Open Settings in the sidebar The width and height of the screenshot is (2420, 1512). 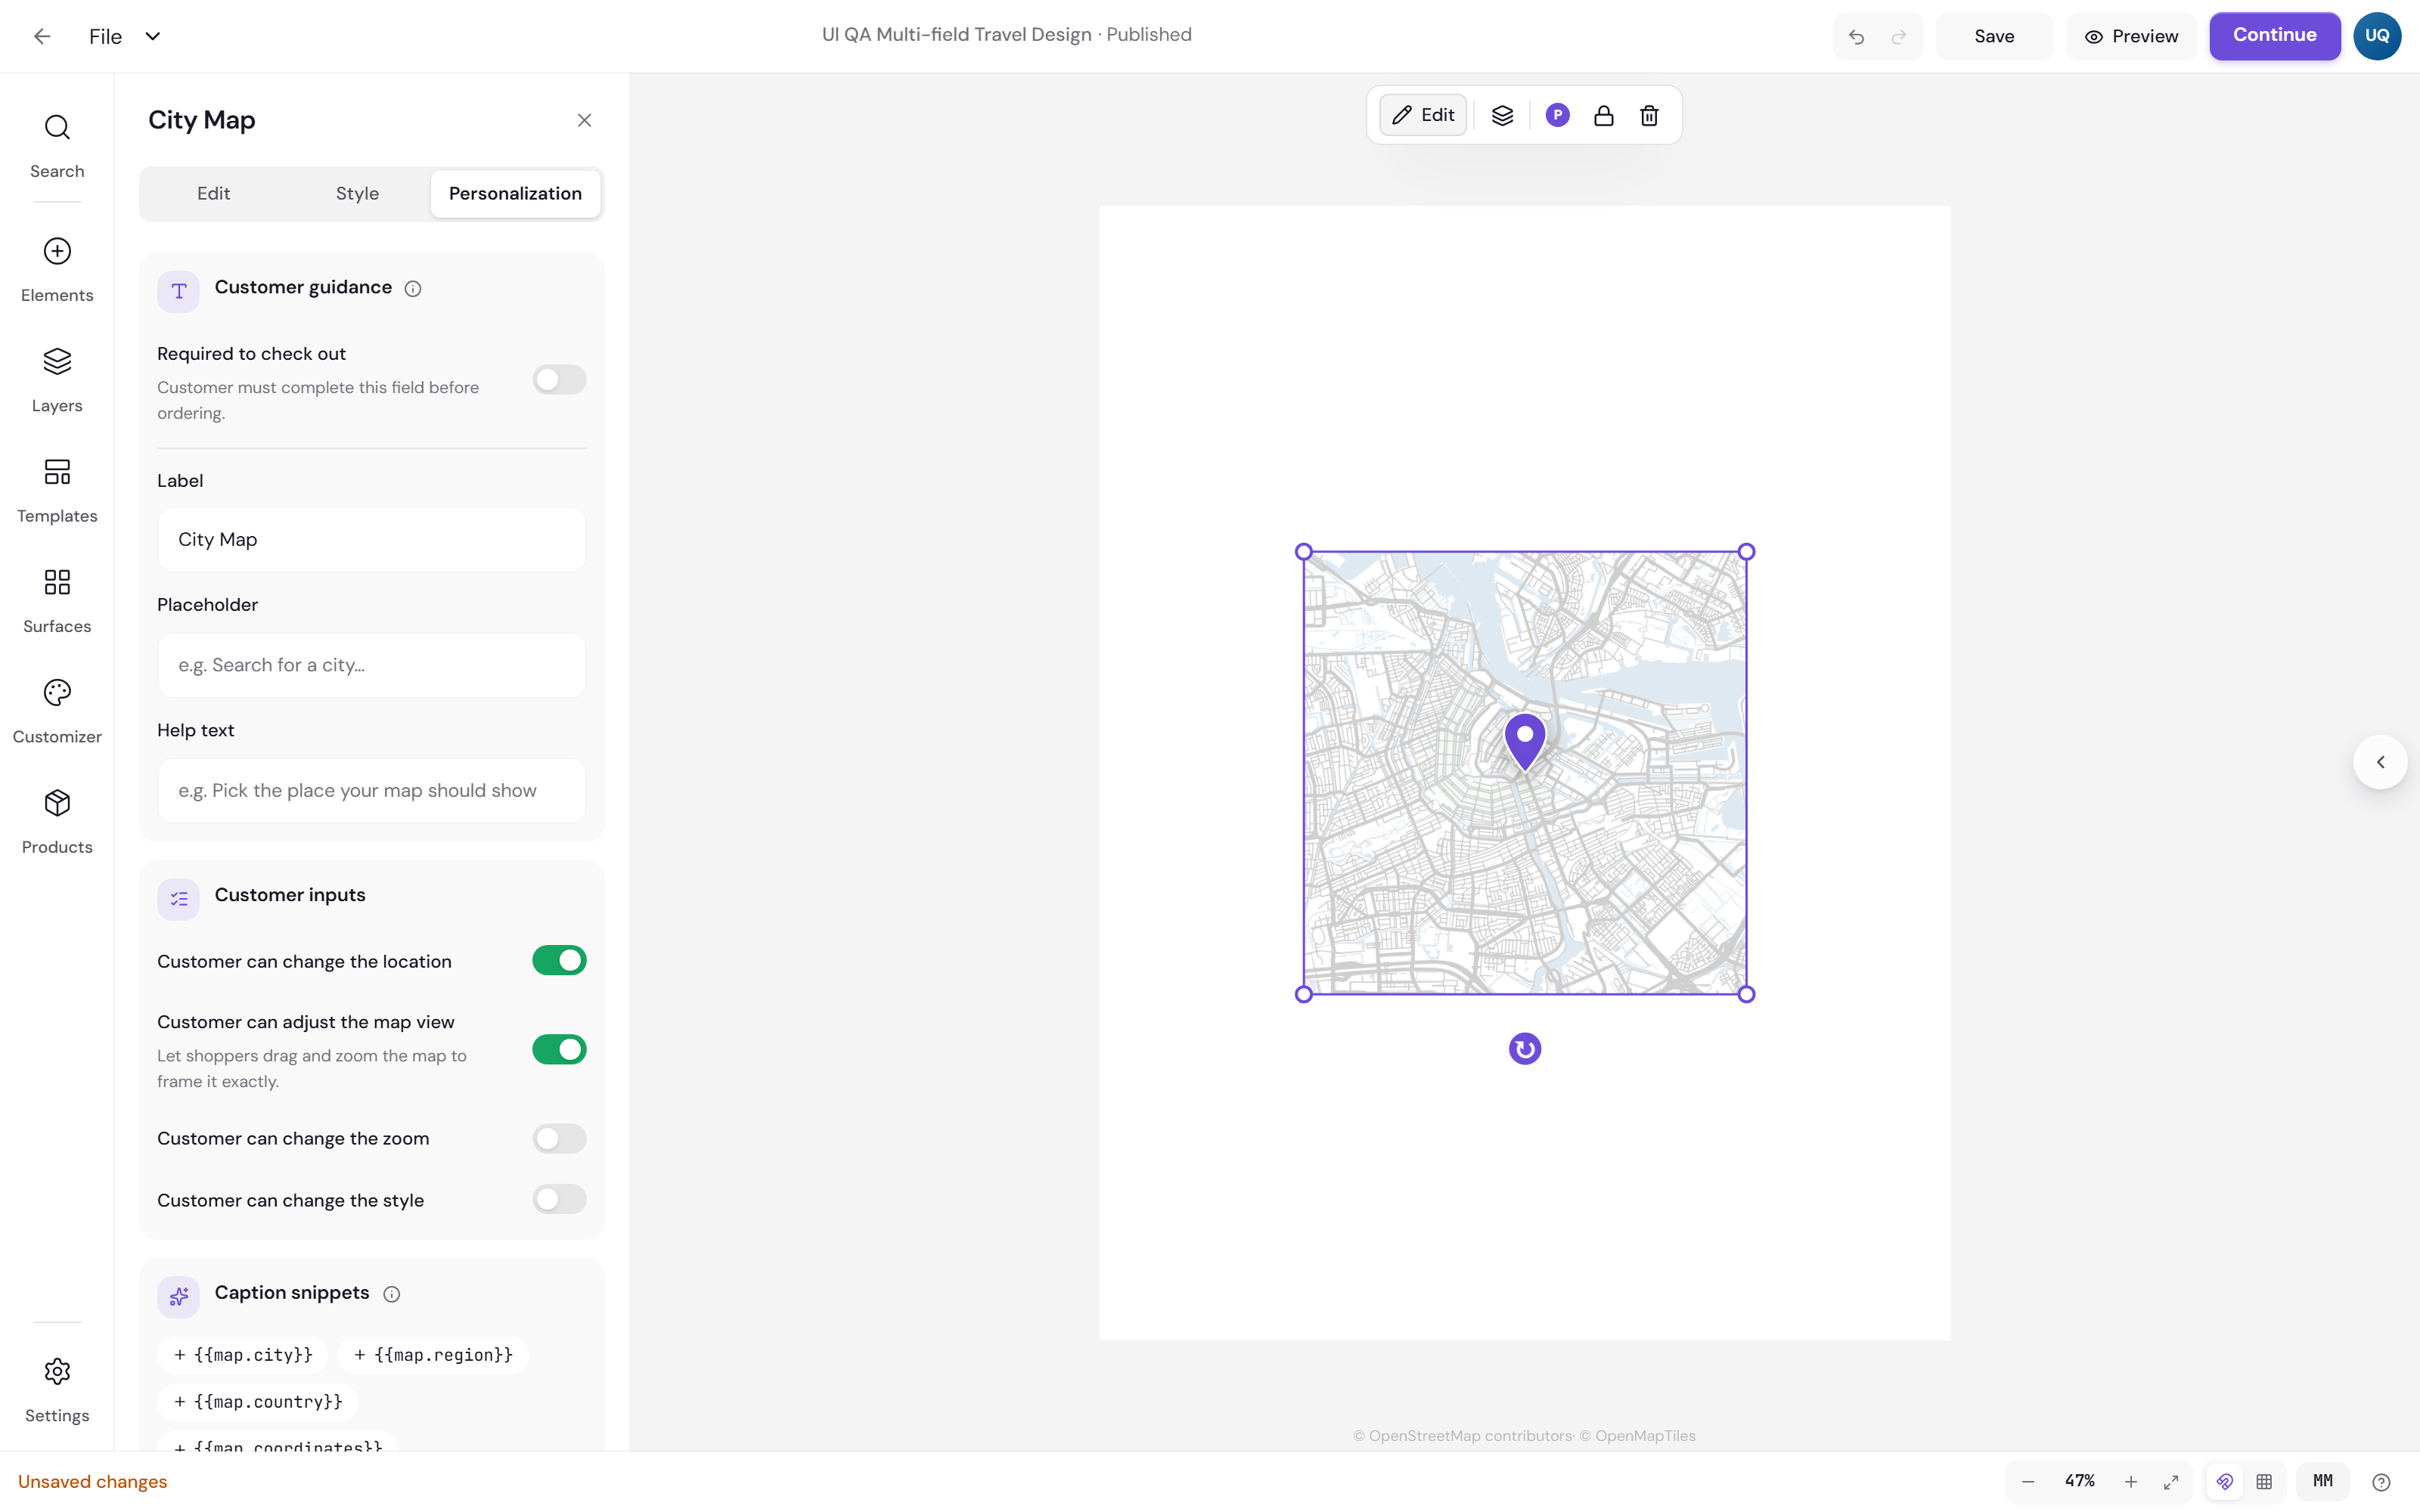pyautogui.click(x=57, y=1390)
